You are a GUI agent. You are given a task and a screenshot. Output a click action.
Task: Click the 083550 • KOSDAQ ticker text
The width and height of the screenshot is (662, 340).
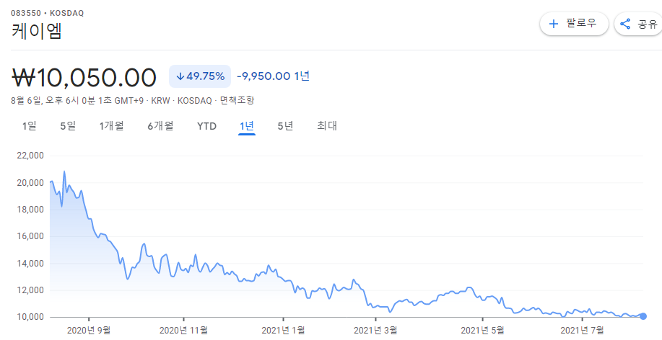coord(48,13)
